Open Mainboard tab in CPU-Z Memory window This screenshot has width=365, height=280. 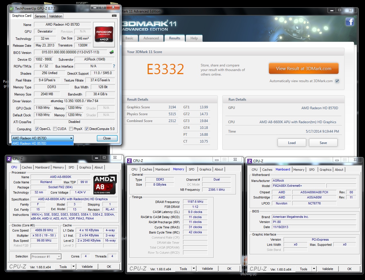pos(163,169)
